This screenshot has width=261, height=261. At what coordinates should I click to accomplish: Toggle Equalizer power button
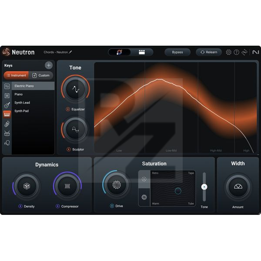(68, 109)
